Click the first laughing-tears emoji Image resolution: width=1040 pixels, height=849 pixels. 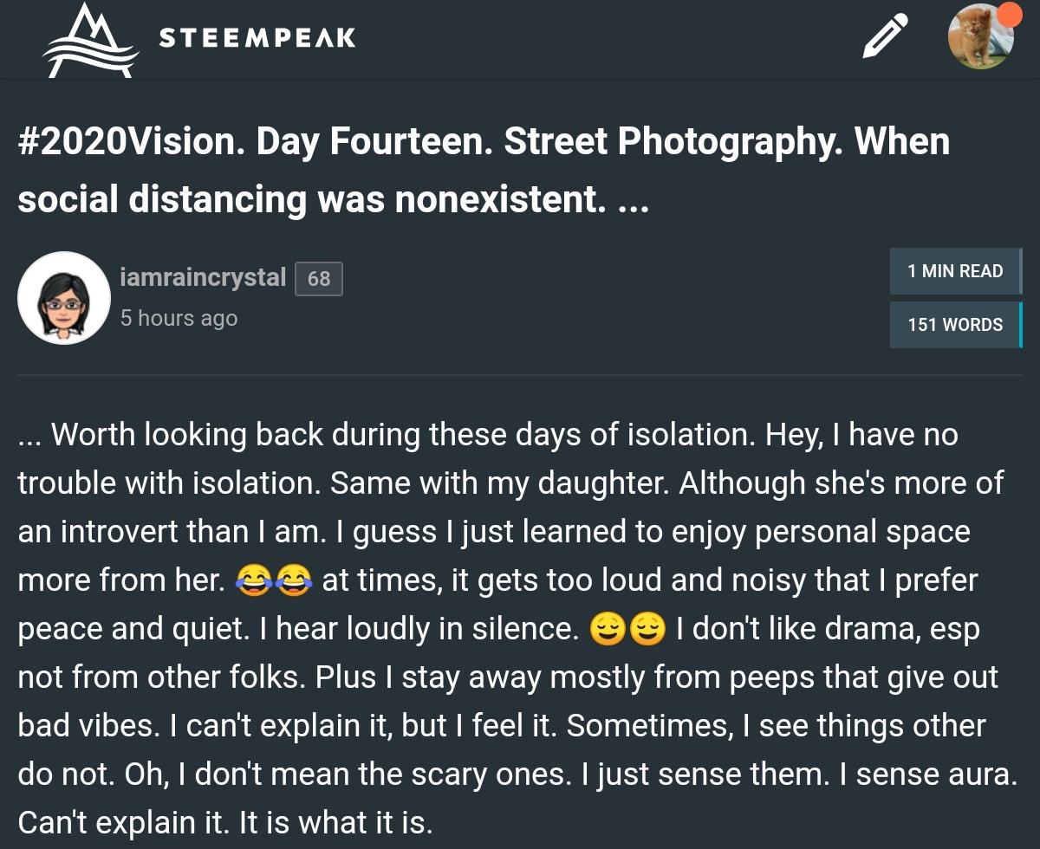253,580
